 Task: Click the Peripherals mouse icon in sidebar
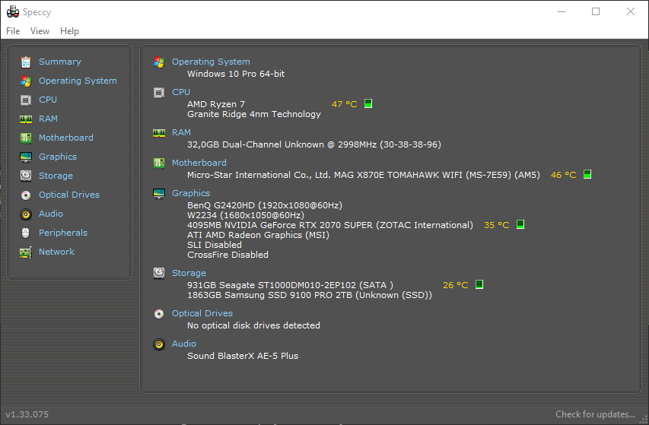pyautogui.click(x=26, y=233)
